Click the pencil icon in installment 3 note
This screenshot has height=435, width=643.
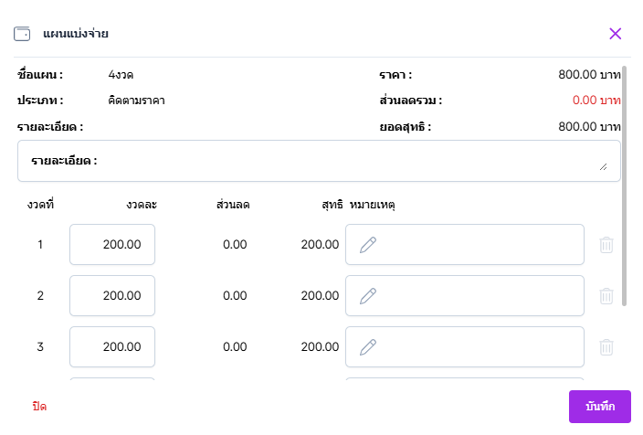point(368,347)
